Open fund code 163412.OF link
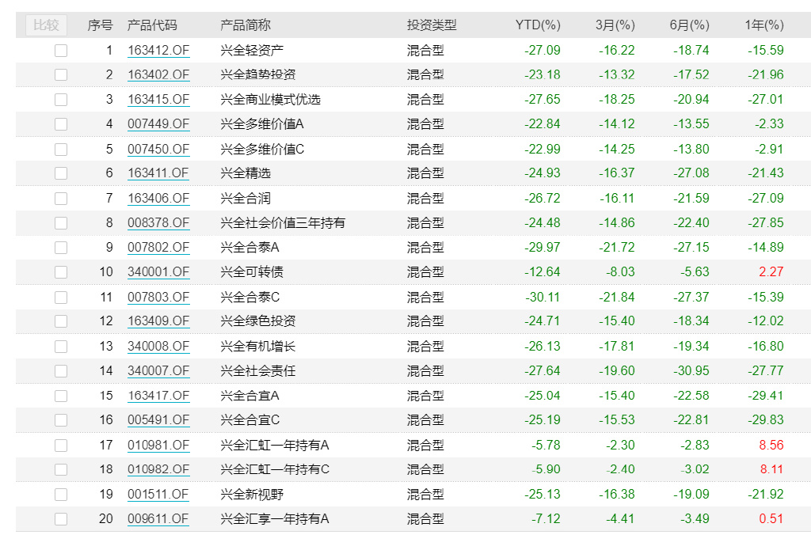This screenshot has width=811, height=550. [x=158, y=50]
